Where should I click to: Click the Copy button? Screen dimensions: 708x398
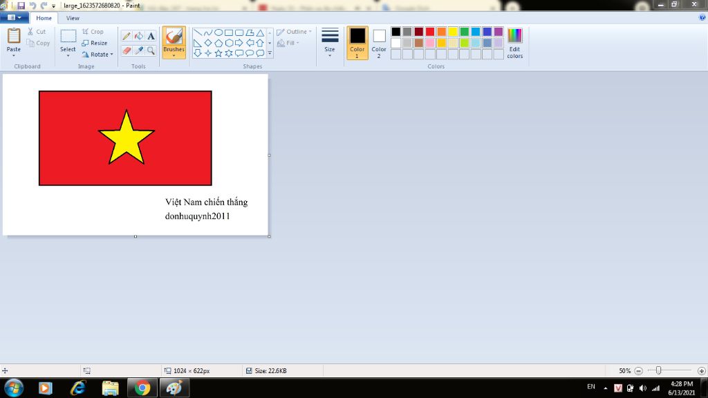(38, 43)
